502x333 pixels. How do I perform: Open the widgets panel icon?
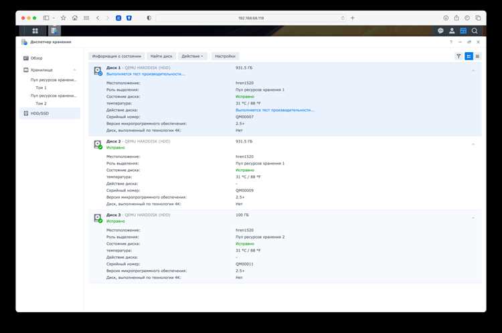coord(463,31)
